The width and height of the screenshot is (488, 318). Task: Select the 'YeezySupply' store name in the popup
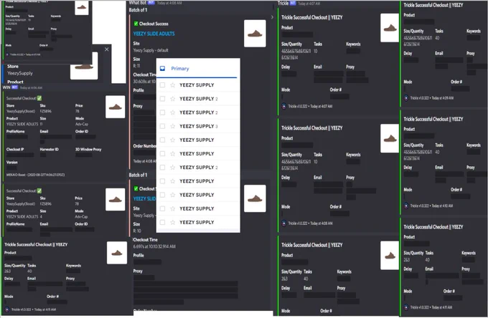coord(20,73)
